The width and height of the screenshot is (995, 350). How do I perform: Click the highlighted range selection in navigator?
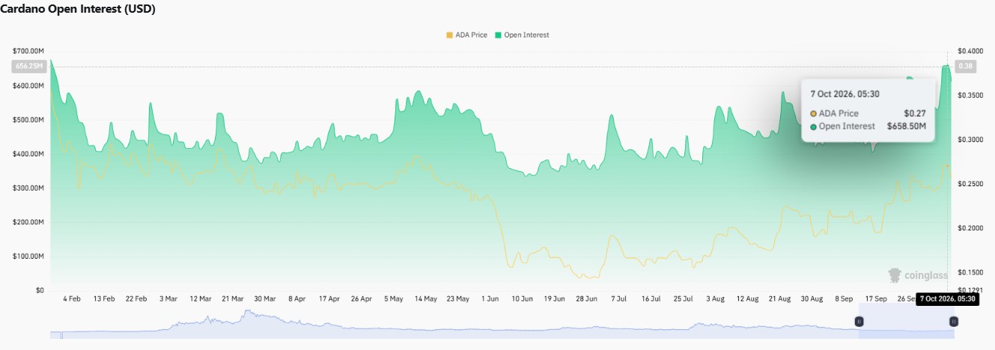tap(906, 322)
